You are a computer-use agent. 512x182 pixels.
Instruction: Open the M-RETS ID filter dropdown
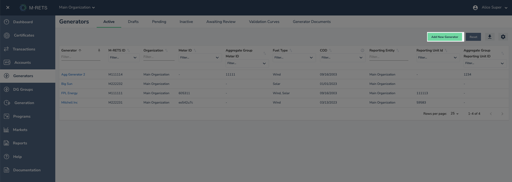(x=124, y=58)
